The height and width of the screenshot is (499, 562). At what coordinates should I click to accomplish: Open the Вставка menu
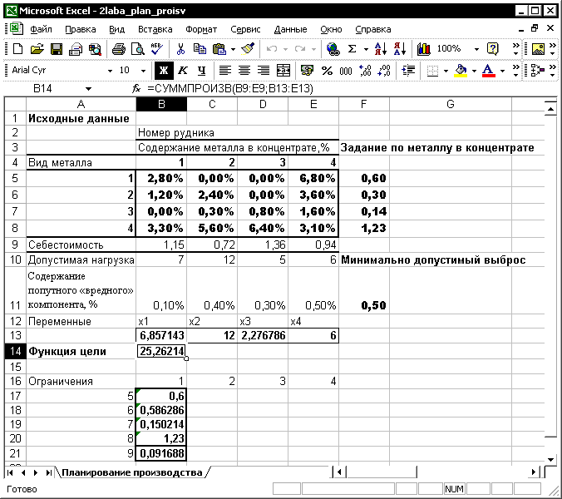pyautogui.click(x=155, y=29)
